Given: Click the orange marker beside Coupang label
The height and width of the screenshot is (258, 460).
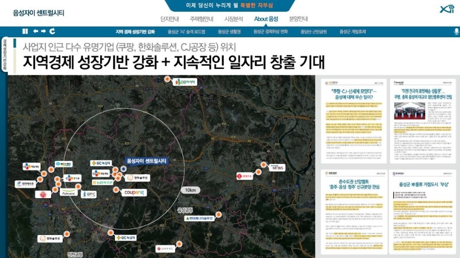Looking at the screenshot, I should pos(116,190).
